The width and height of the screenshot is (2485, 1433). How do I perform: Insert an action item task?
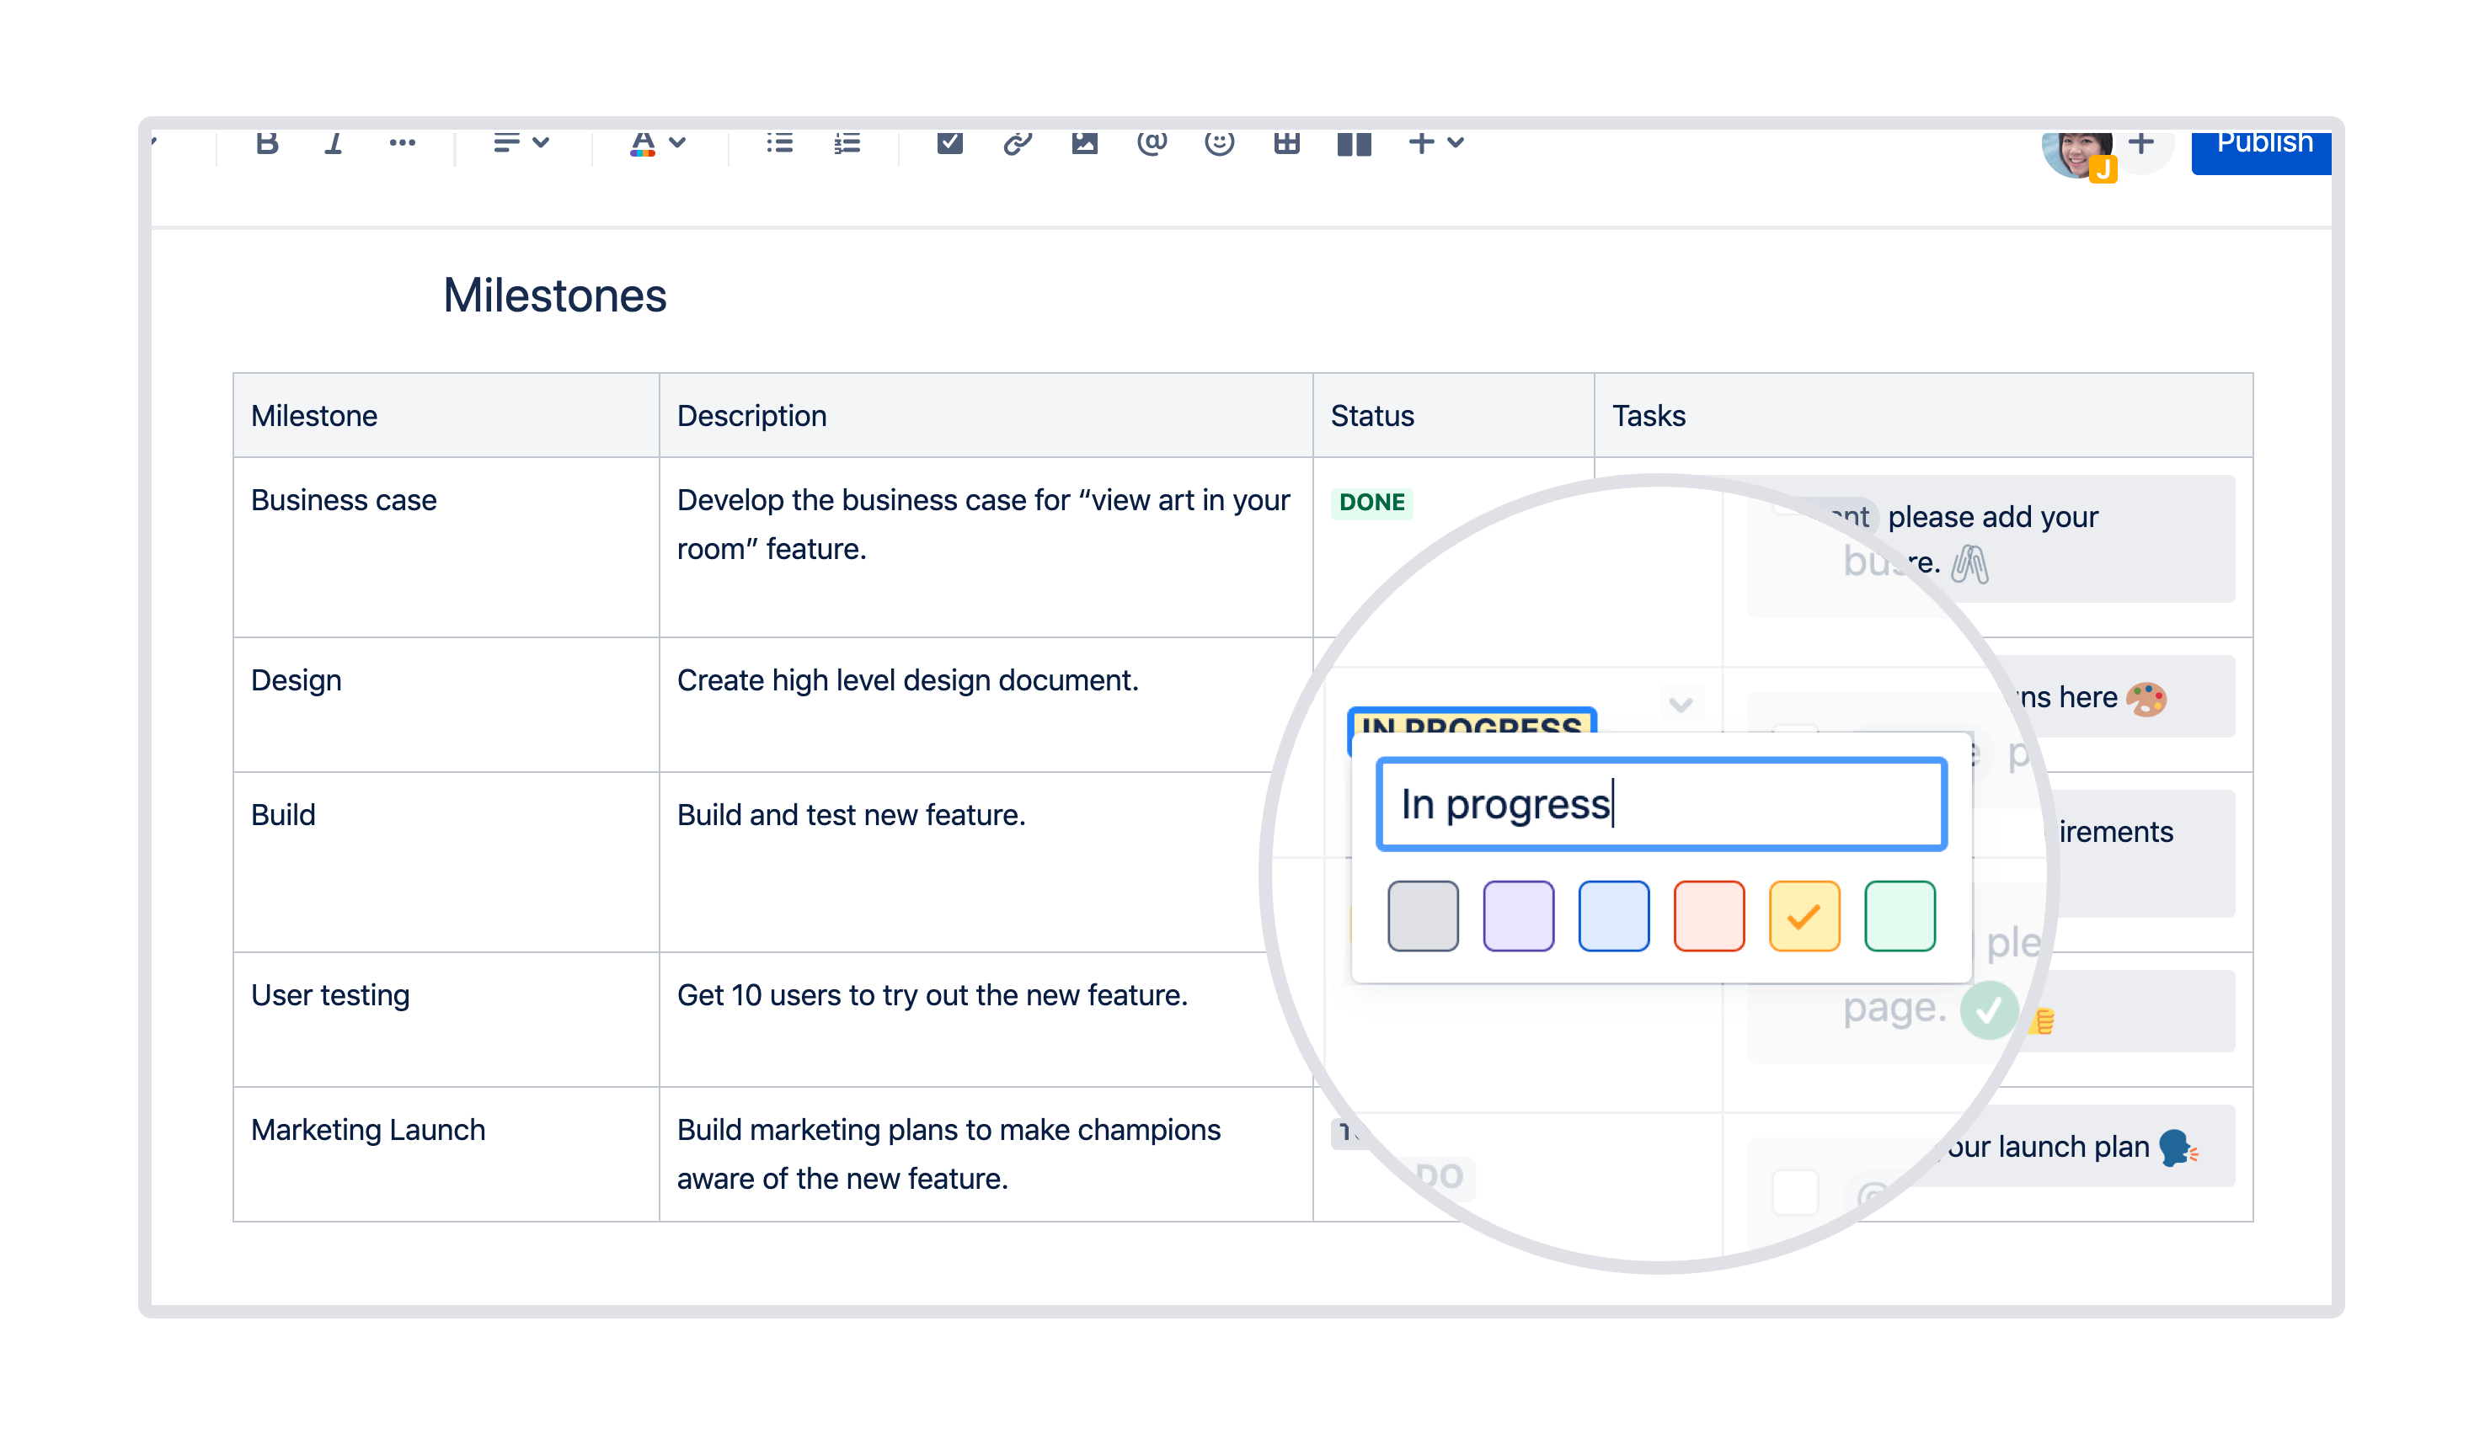click(949, 144)
